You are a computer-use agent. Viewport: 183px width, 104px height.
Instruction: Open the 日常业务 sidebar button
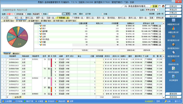pyautogui.click(x=173, y=6)
